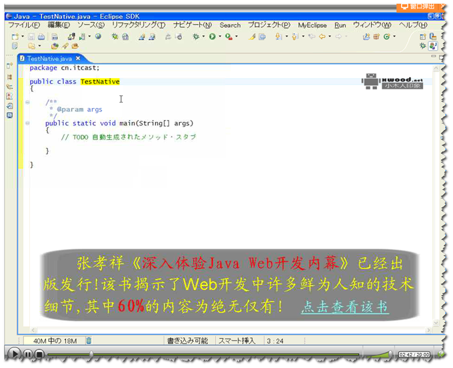
Task: Click the video Stop button
Action: click(x=39, y=353)
